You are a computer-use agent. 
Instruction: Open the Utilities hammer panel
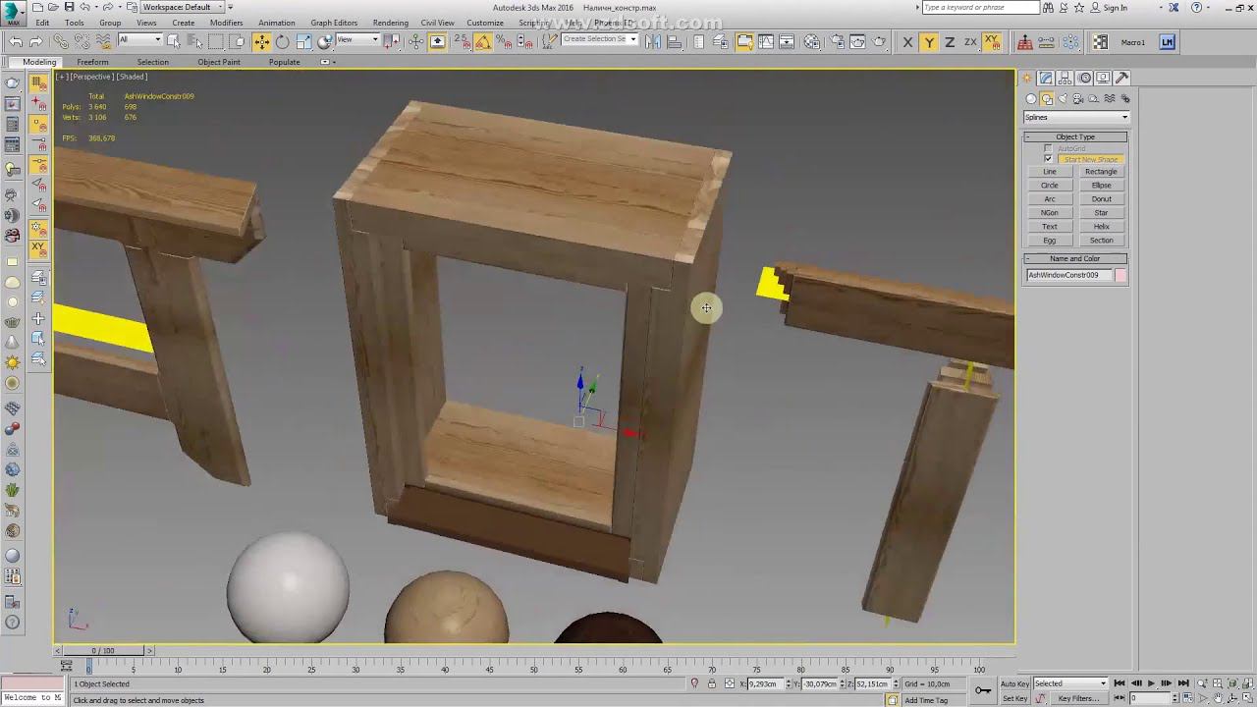click(x=1121, y=78)
